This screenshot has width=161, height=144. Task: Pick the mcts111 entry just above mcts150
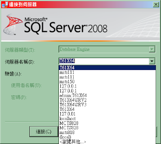(107, 77)
